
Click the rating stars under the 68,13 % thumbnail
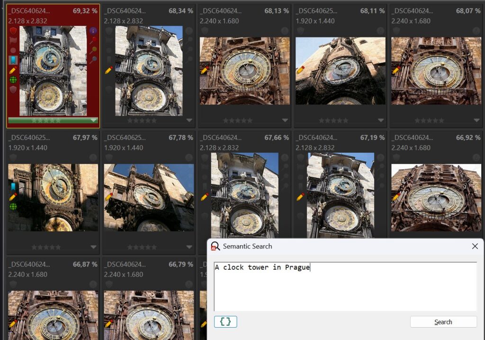[x=238, y=120]
